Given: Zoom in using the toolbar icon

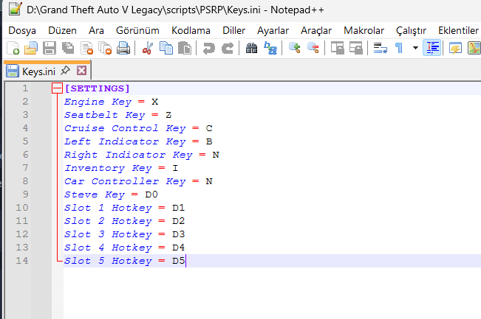Looking at the screenshot, I should (x=295, y=48).
